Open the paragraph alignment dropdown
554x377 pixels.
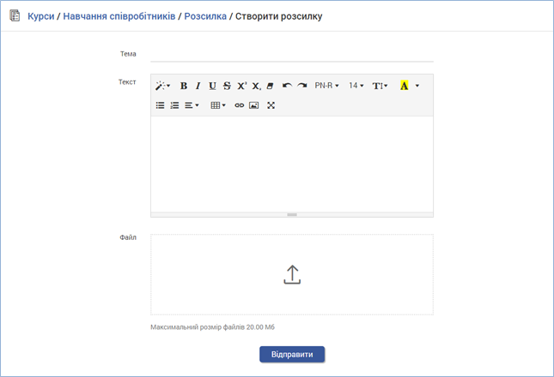(192, 105)
